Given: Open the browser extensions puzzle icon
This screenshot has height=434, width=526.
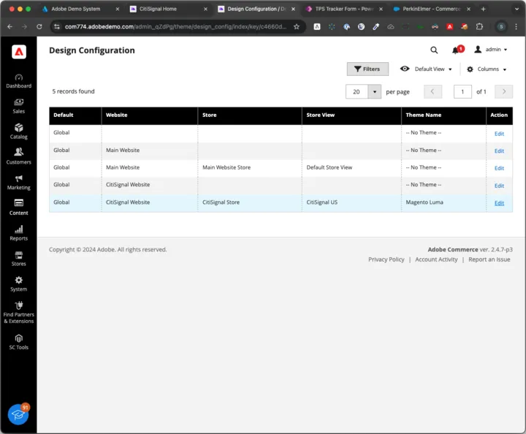Looking at the screenshot, I should click(479, 26).
